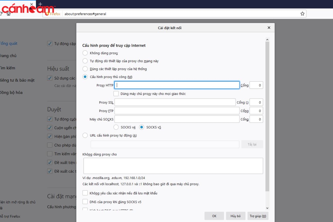The height and width of the screenshot is (222, 333).
Task: Toggle Đề xuất các checkbox under Duyệt
Action: point(50,171)
